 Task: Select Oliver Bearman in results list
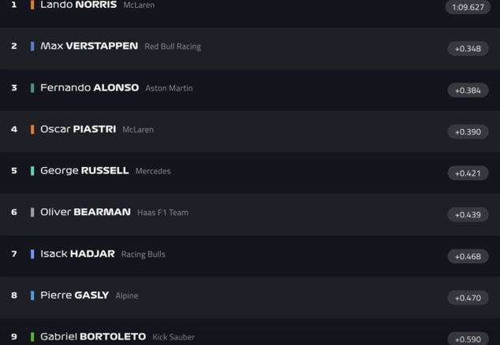click(85, 212)
